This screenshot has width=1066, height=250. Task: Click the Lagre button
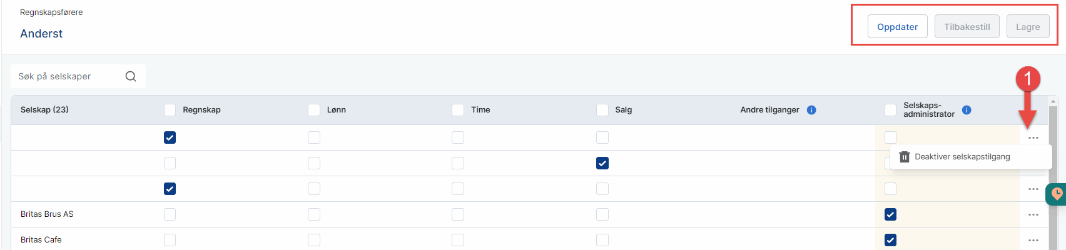tap(1027, 27)
